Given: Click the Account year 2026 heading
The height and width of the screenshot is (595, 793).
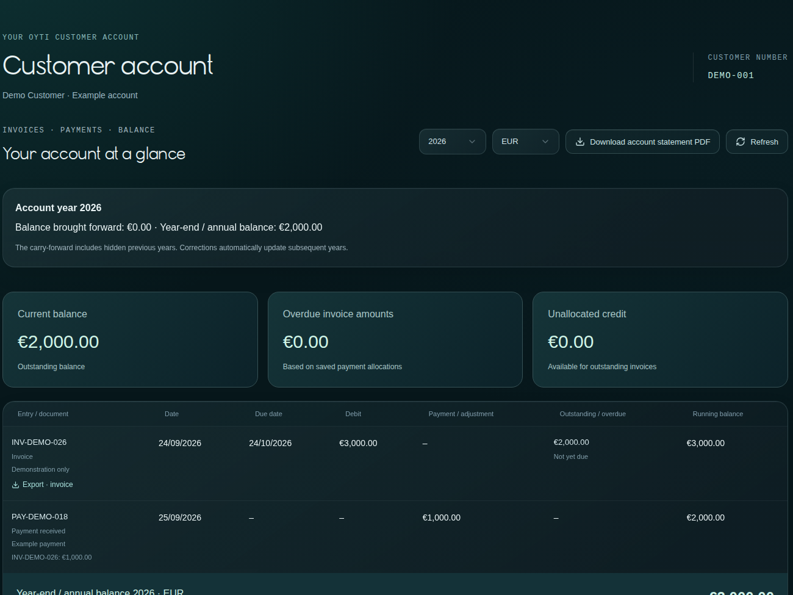Looking at the screenshot, I should [x=59, y=208].
